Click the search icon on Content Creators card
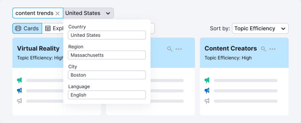301x123 pixels. [264, 49]
